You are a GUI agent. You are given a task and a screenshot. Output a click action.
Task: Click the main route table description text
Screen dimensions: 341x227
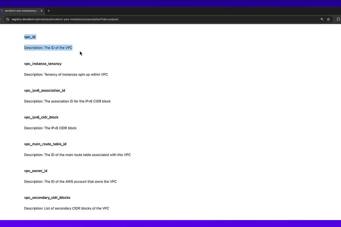coord(77,155)
